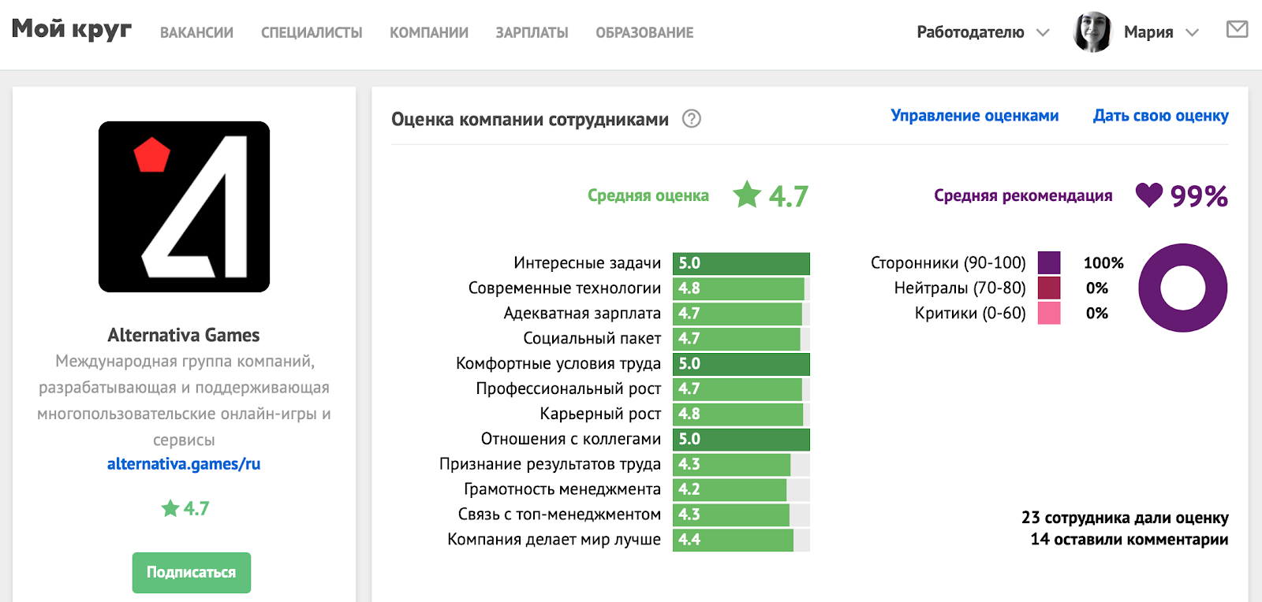Click the Оценка компании сотрудниками heading
The image size is (1262, 602).
click(530, 120)
